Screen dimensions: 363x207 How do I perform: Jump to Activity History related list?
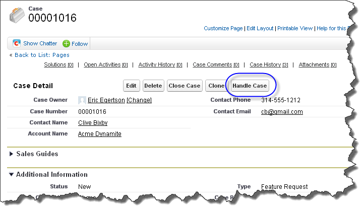point(160,65)
